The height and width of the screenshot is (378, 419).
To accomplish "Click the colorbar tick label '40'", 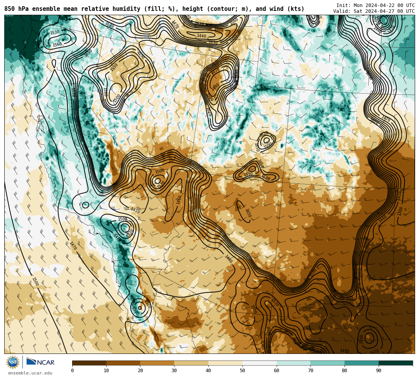I will click(x=208, y=371).
